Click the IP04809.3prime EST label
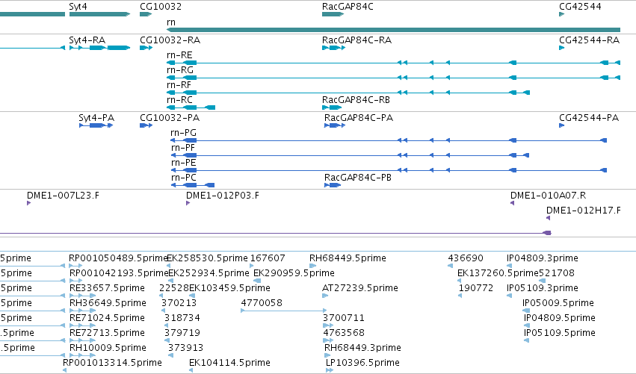636x374 pixels. [x=543, y=258]
